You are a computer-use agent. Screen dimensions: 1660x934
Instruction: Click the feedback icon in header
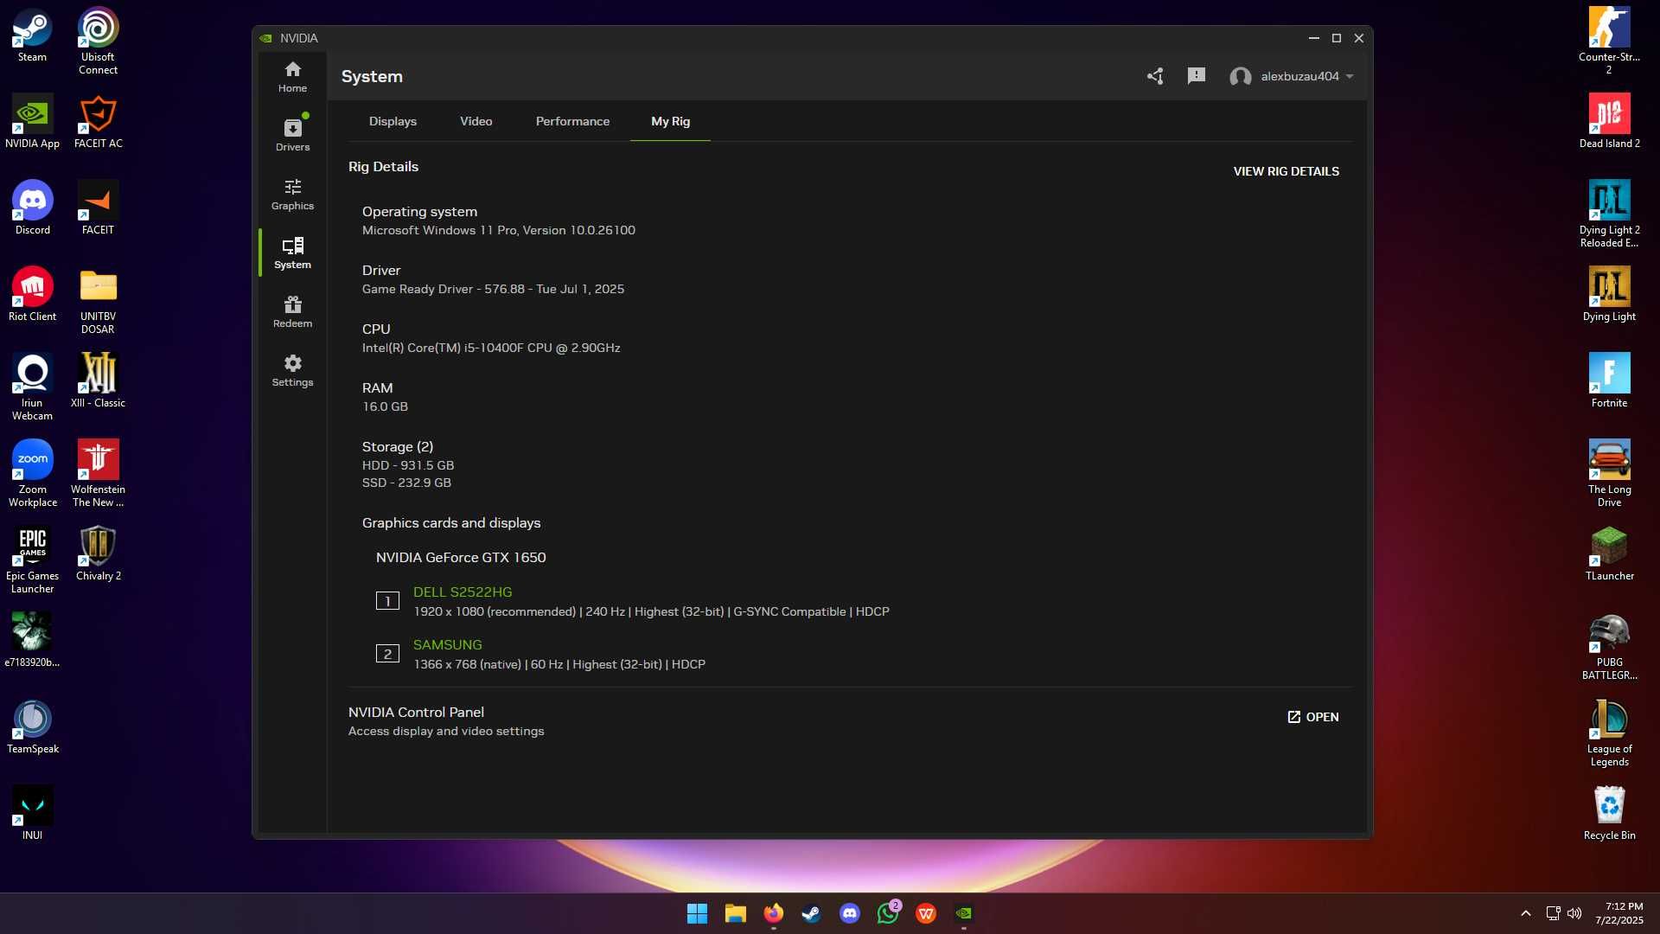(x=1197, y=76)
